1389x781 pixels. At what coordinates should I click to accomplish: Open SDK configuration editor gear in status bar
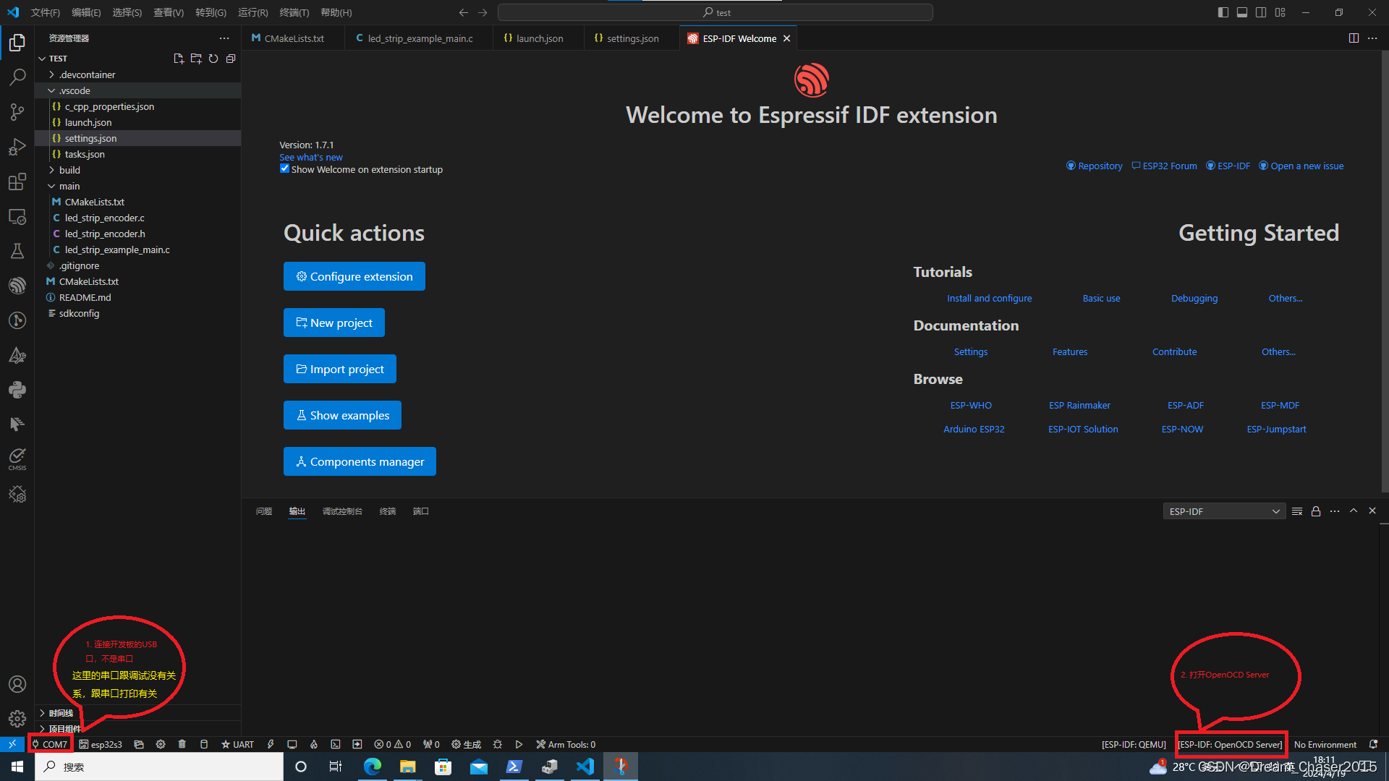click(161, 744)
